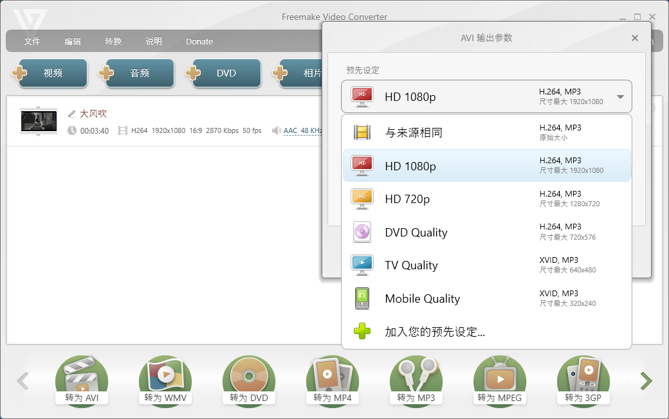Open the 编辑 menu

pyautogui.click(x=73, y=41)
